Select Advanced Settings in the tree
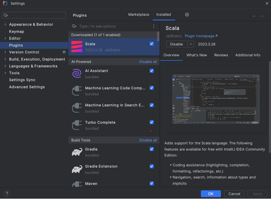Viewport: 271px width, 199px height. click(27, 87)
